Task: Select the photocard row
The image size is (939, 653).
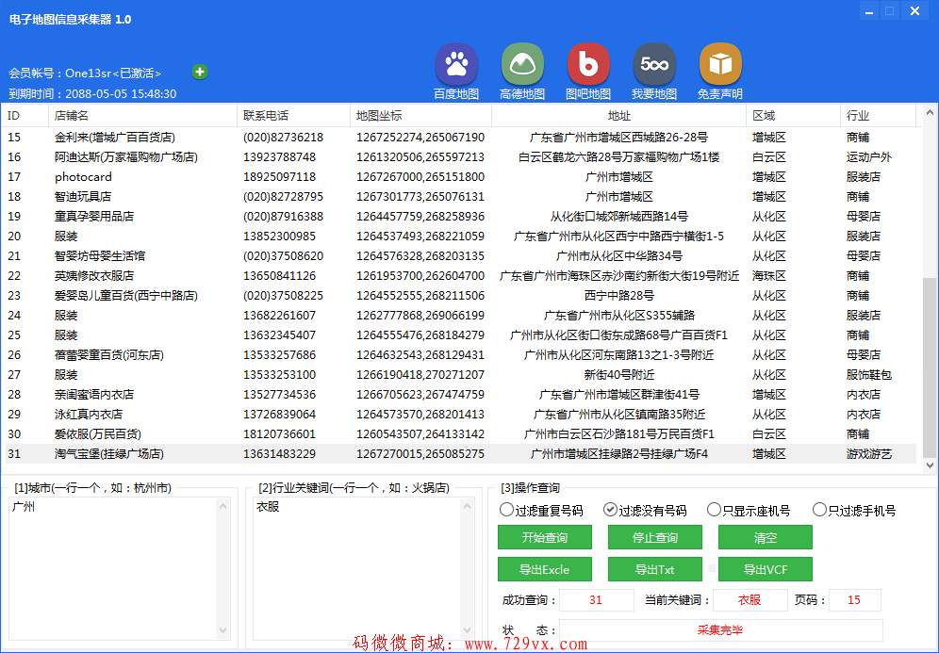Action: pos(460,176)
